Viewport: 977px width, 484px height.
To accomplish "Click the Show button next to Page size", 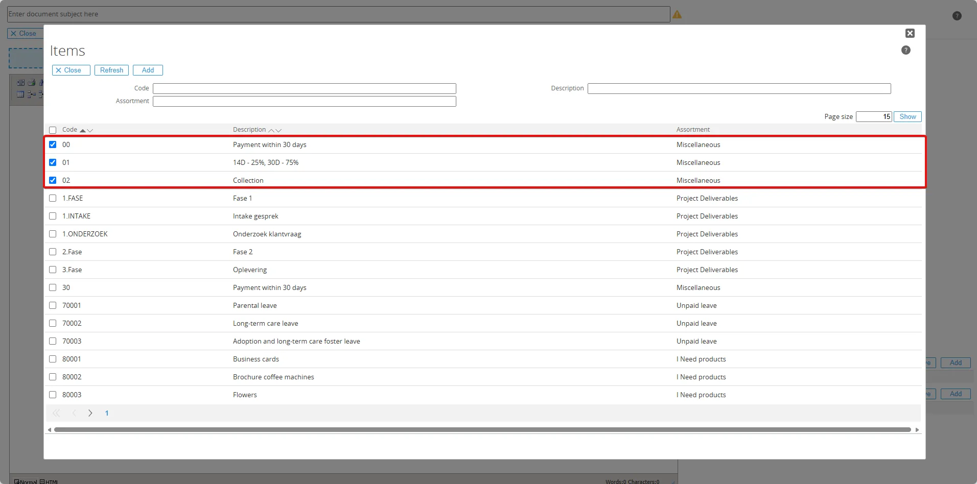I will coord(908,116).
